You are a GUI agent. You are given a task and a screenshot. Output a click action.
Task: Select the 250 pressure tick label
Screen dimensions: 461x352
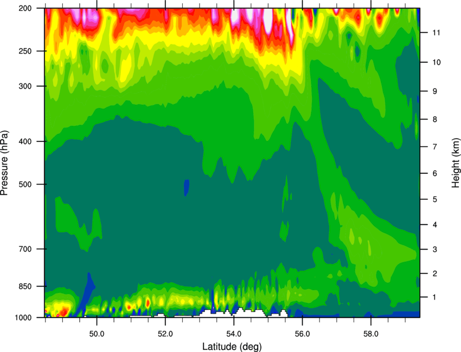[x=25, y=51]
